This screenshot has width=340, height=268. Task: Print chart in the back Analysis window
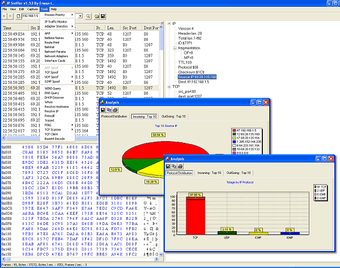coord(115,110)
